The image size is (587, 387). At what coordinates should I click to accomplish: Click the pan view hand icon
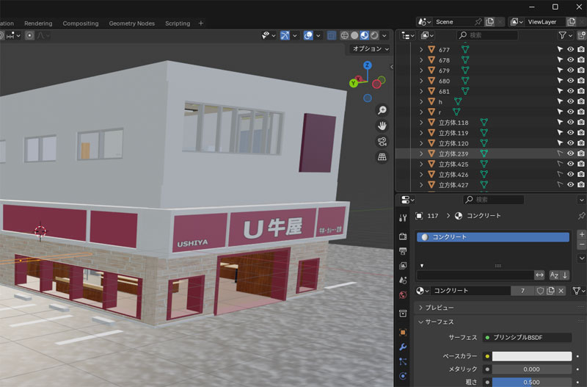(382, 126)
